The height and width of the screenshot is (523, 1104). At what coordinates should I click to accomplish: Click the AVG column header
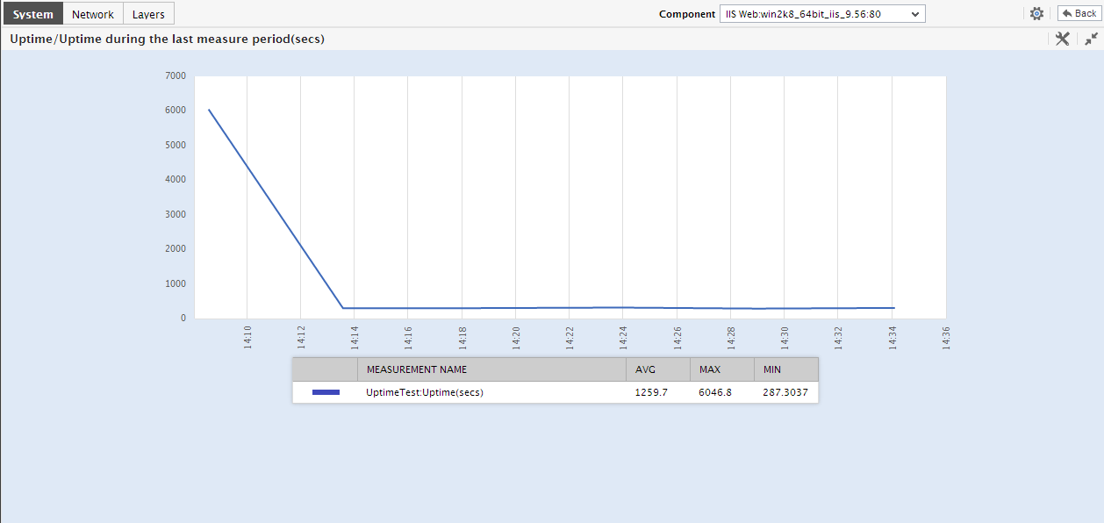coord(658,369)
